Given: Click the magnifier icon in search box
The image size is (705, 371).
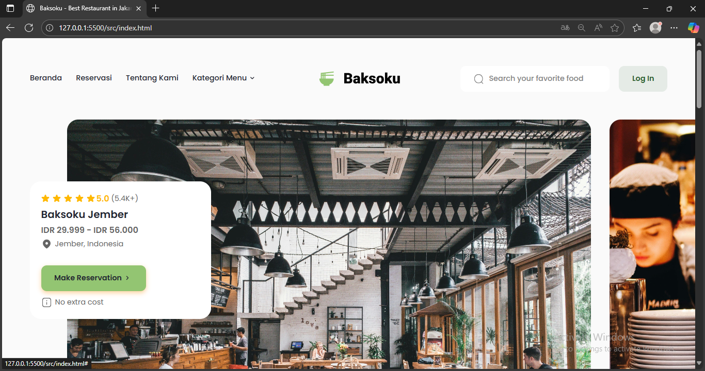Looking at the screenshot, I should click(x=478, y=79).
